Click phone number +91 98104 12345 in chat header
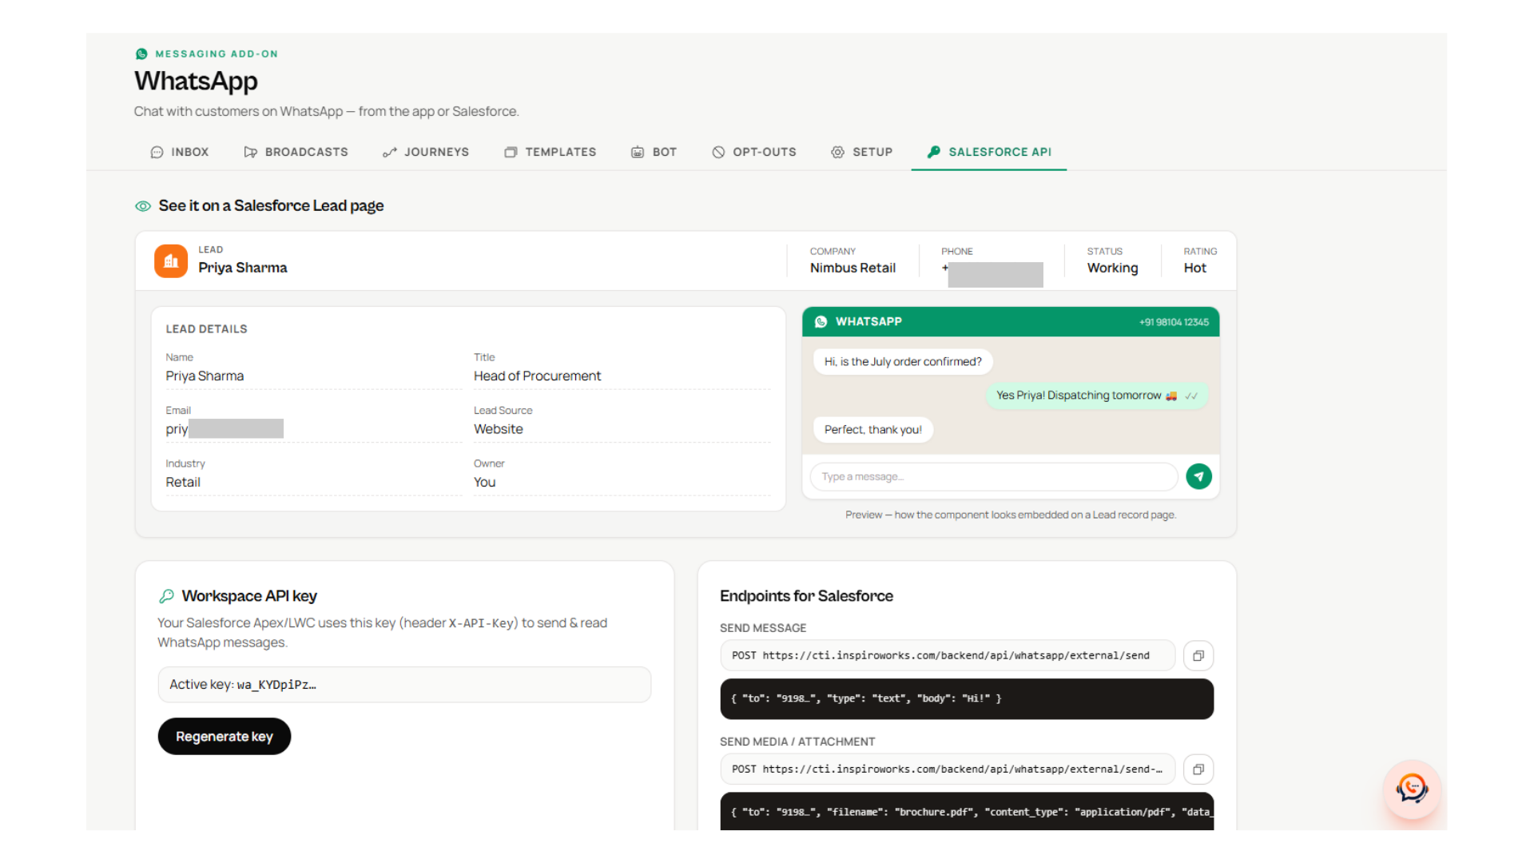This screenshot has width=1534, height=863. (1174, 322)
